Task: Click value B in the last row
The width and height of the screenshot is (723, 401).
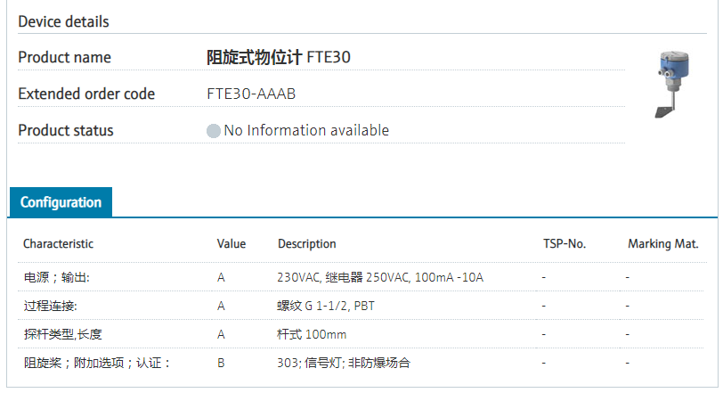Action: point(221,363)
